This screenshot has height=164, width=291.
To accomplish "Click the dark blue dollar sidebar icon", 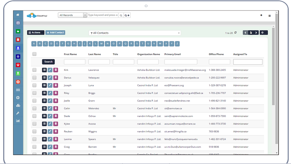I will click(x=18, y=57).
